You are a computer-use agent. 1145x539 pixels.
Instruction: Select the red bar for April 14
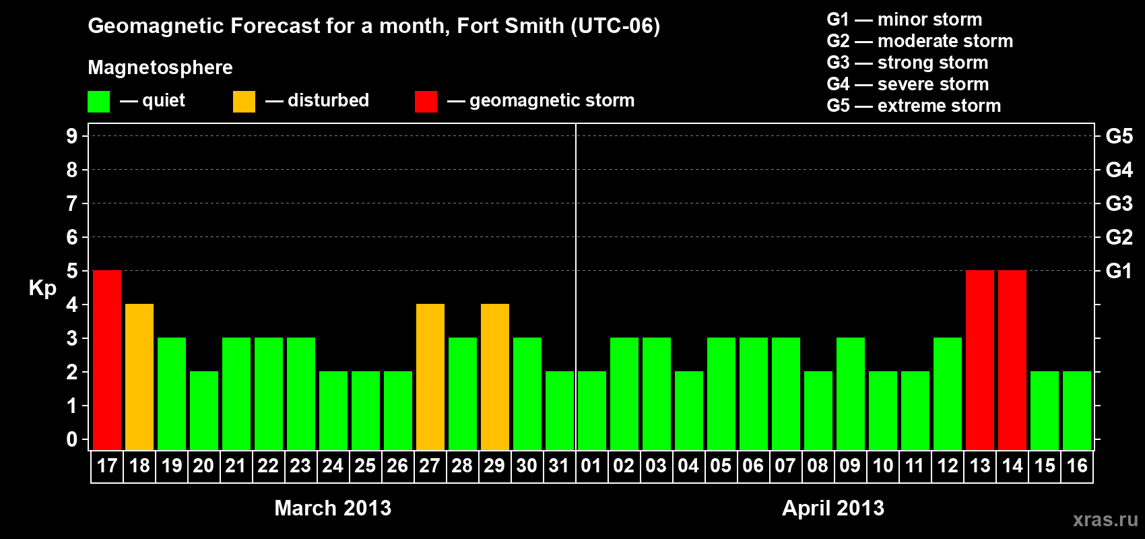point(1012,360)
